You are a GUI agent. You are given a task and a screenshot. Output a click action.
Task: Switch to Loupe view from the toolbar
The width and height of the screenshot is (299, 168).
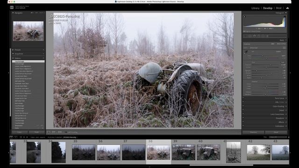pos(49,132)
